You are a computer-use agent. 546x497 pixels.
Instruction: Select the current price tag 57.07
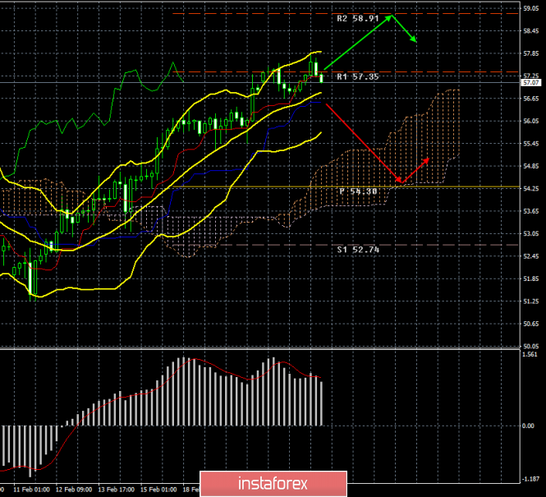click(x=530, y=82)
